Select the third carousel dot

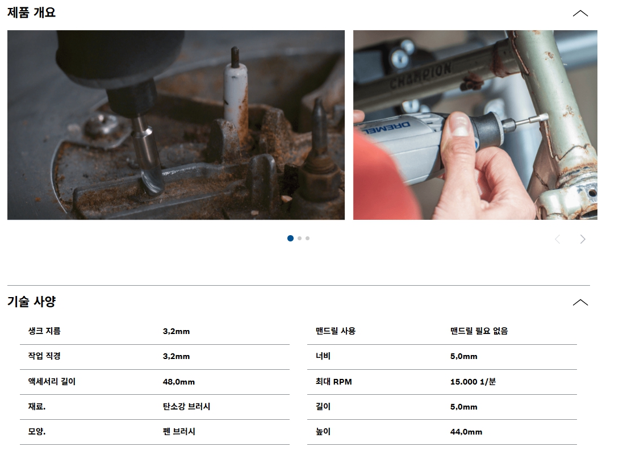308,239
